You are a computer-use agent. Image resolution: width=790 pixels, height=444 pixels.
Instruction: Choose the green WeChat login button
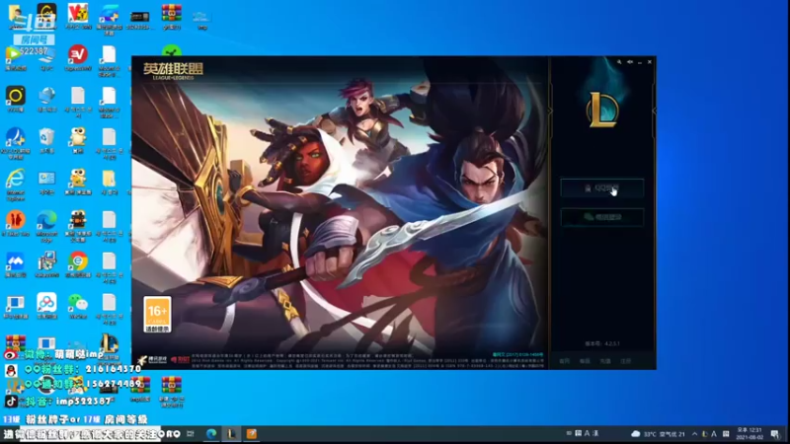point(602,217)
